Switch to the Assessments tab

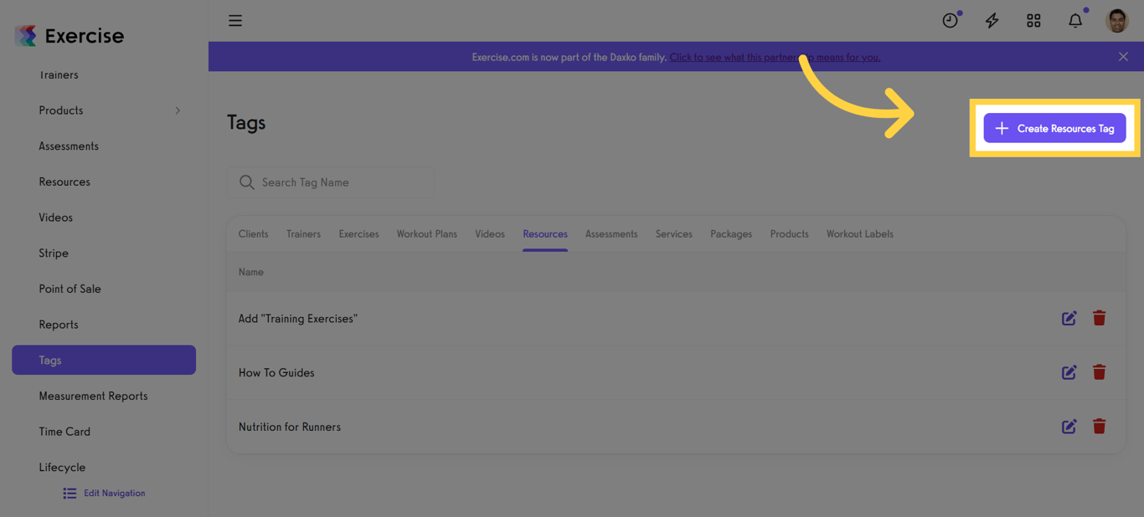[x=611, y=234]
